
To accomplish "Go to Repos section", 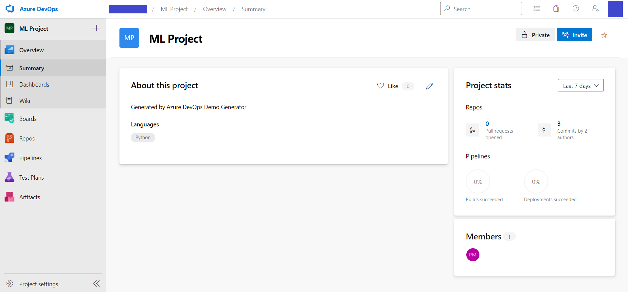I will [53, 138].
